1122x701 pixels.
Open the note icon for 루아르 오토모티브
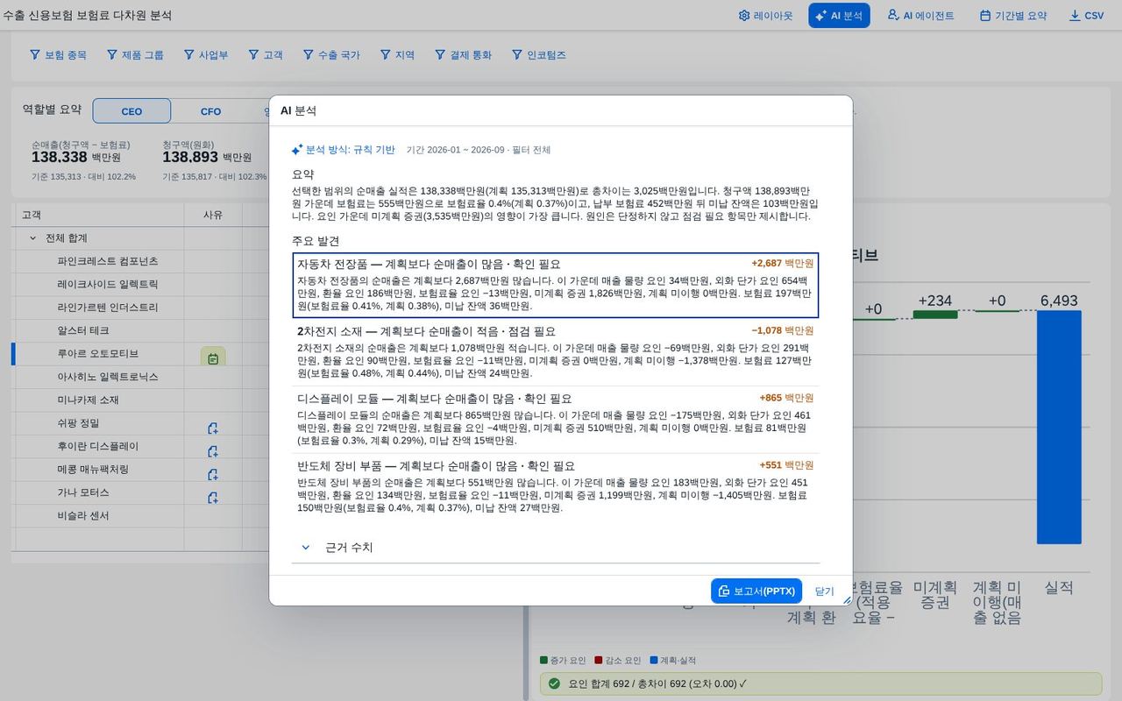coord(213,358)
